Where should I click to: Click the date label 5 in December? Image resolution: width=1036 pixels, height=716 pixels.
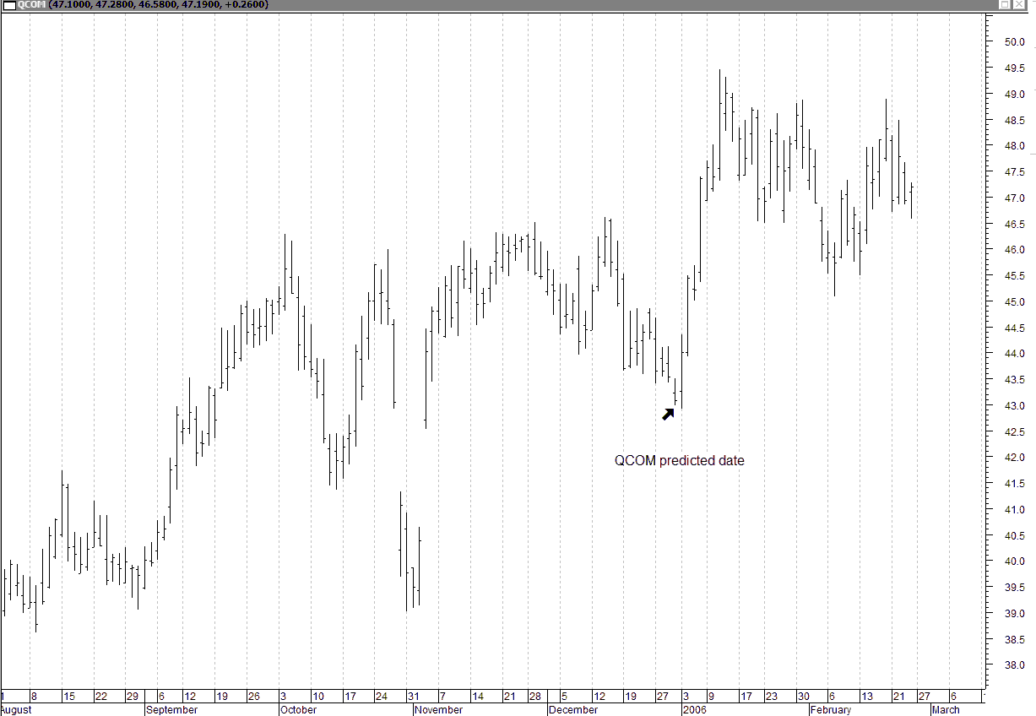tap(564, 697)
